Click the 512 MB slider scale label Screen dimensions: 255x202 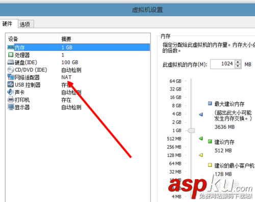click(x=174, y=138)
